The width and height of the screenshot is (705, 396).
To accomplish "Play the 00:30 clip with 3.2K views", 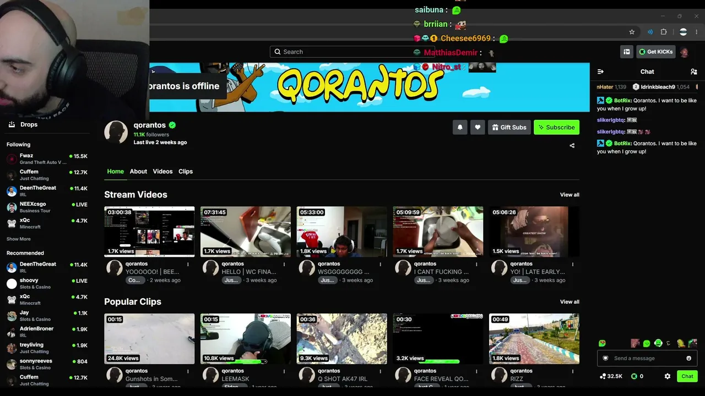I will tap(438, 339).
